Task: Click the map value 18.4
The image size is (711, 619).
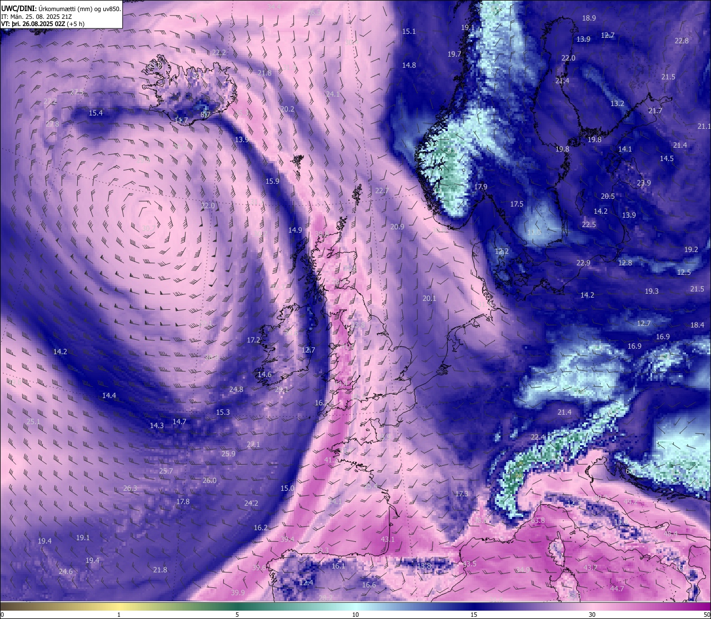Action: (697, 325)
